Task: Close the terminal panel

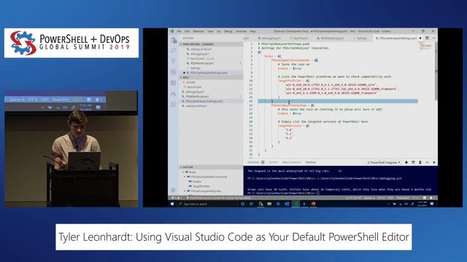Action: pos(434,162)
